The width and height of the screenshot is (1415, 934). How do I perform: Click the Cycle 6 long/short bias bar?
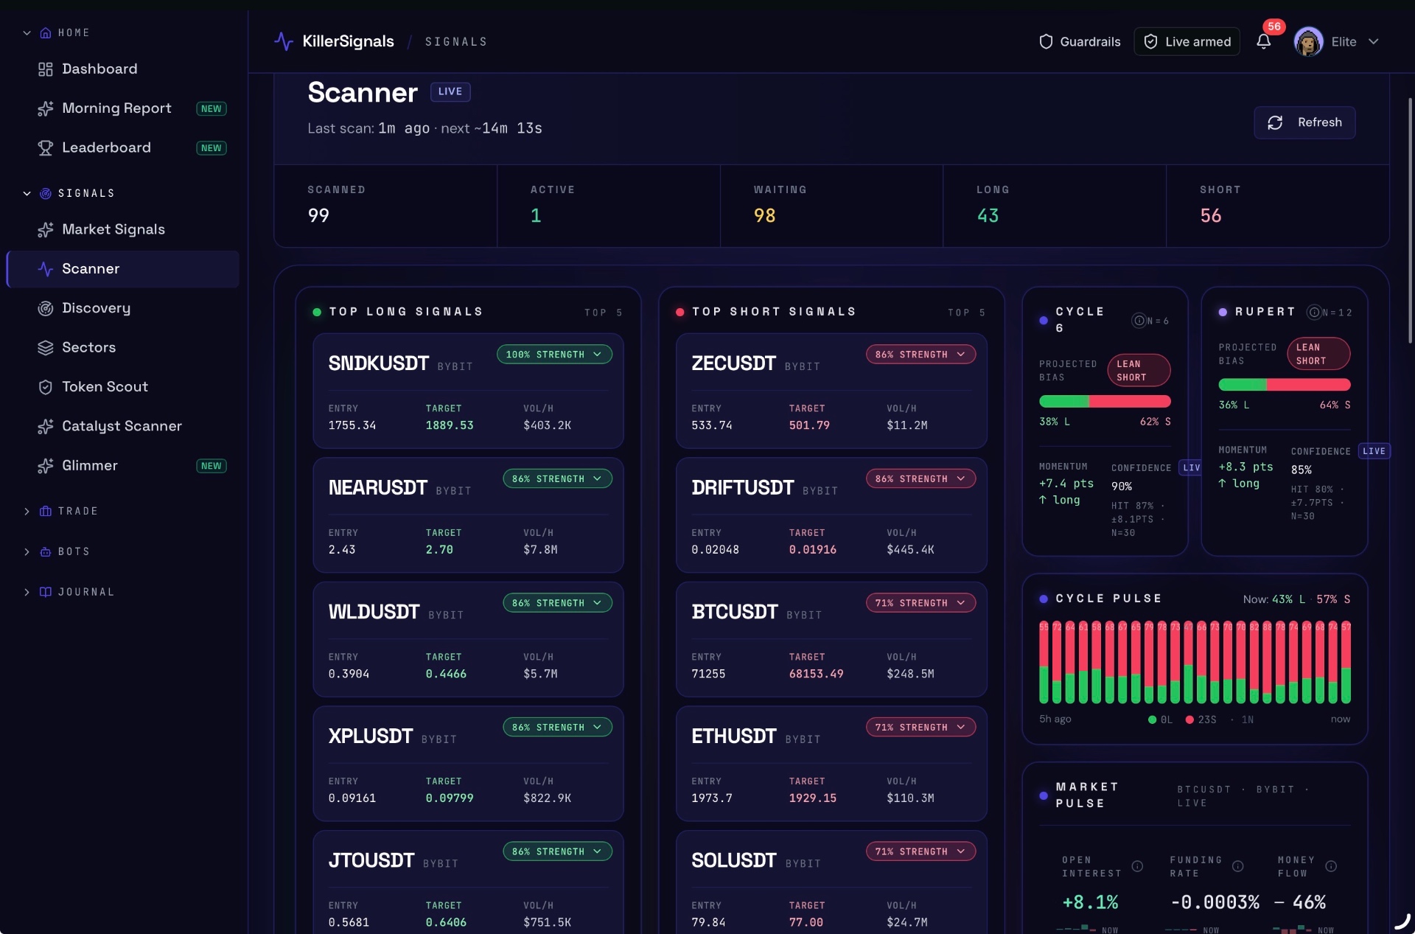point(1105,401)
